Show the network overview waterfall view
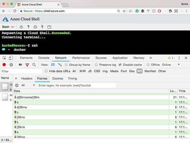The width and height of the screenshot is (190, 143). pyautogui.click(x=60, y=65)
